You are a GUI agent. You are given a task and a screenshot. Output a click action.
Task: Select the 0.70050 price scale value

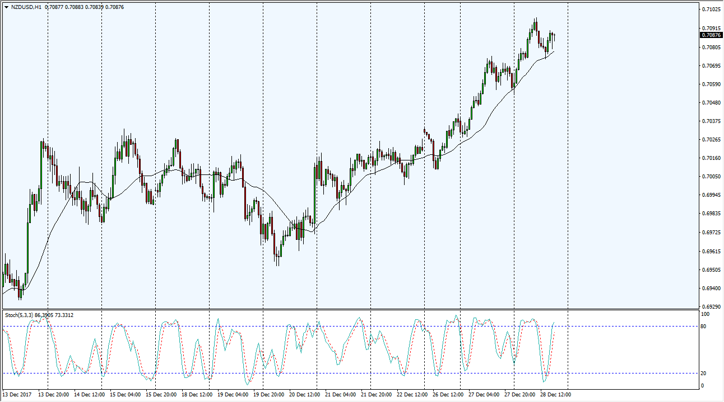[711, 177]
